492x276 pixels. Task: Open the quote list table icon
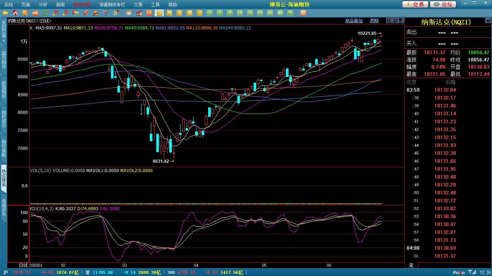129,13
